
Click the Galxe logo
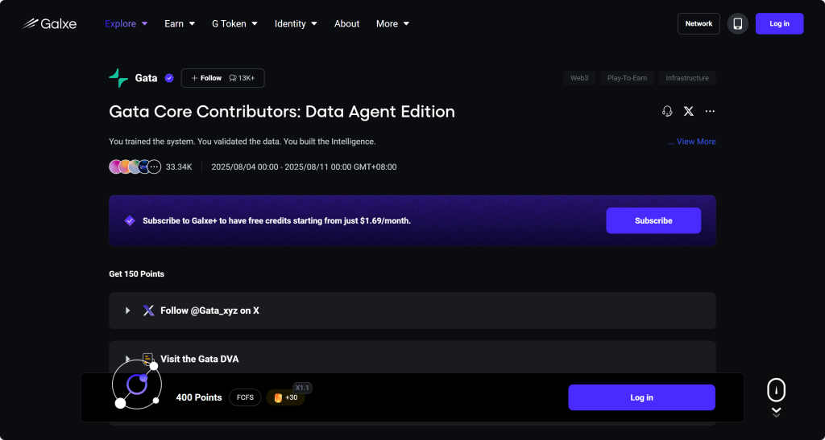[49, 23]
